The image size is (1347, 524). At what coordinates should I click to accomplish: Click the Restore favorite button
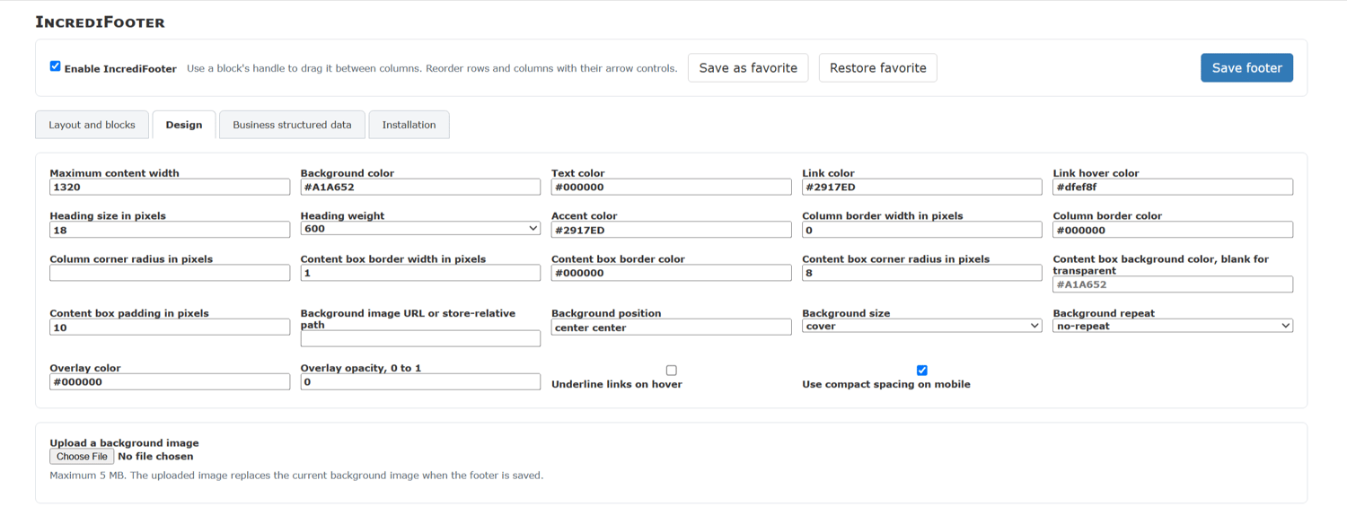point(877,68)
